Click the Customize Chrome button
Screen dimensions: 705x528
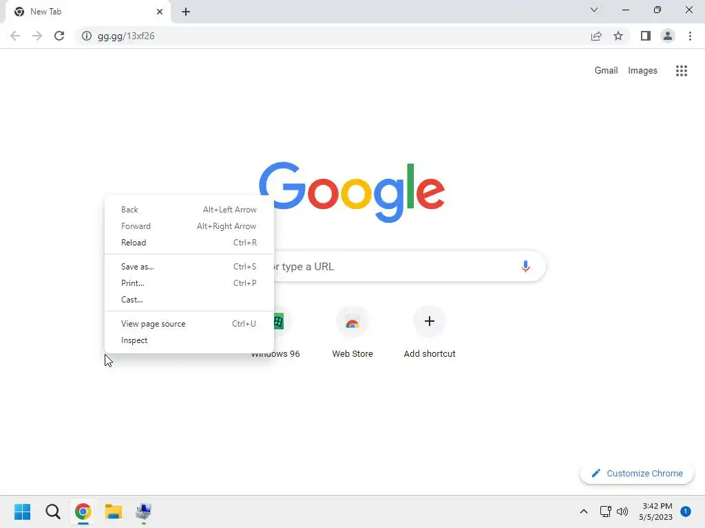click(637, 473)
